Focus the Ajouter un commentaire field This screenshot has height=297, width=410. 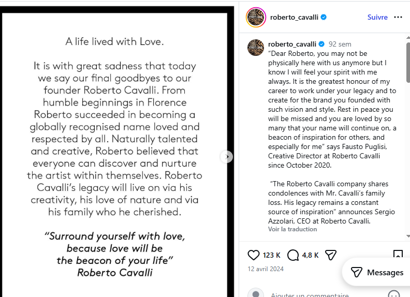pyautogui.click(x=310, y=295)
